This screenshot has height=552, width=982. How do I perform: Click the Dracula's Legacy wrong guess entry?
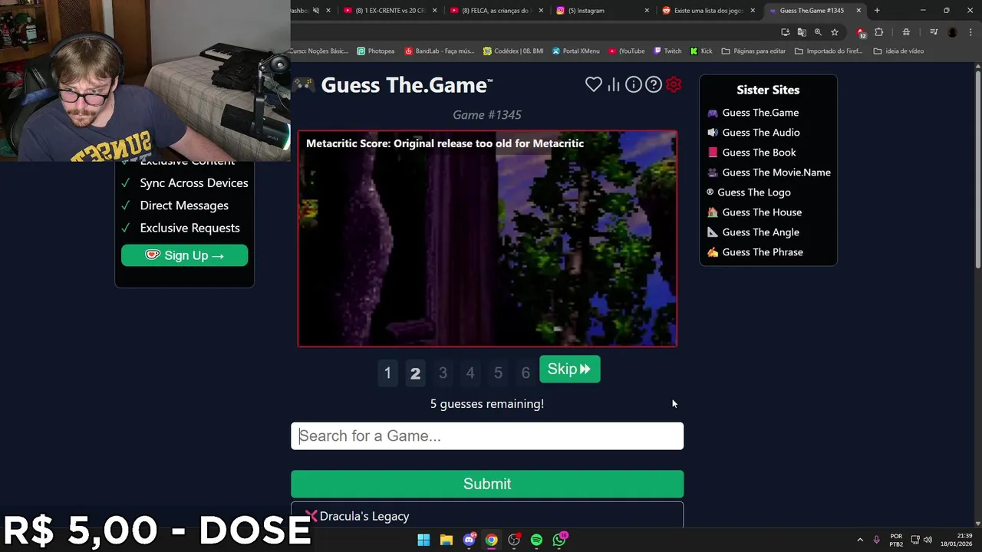pyautogui.click(x=487, y=516)
